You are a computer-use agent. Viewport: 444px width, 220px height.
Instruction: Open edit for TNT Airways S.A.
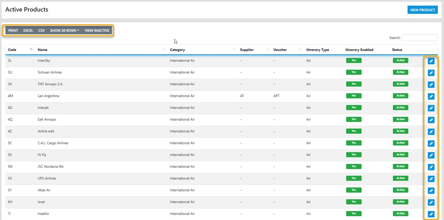[x=431, y=84]
